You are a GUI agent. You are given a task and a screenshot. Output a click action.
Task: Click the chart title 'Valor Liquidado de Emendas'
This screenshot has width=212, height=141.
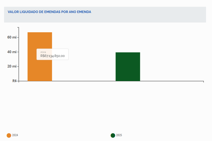[49, 12]
